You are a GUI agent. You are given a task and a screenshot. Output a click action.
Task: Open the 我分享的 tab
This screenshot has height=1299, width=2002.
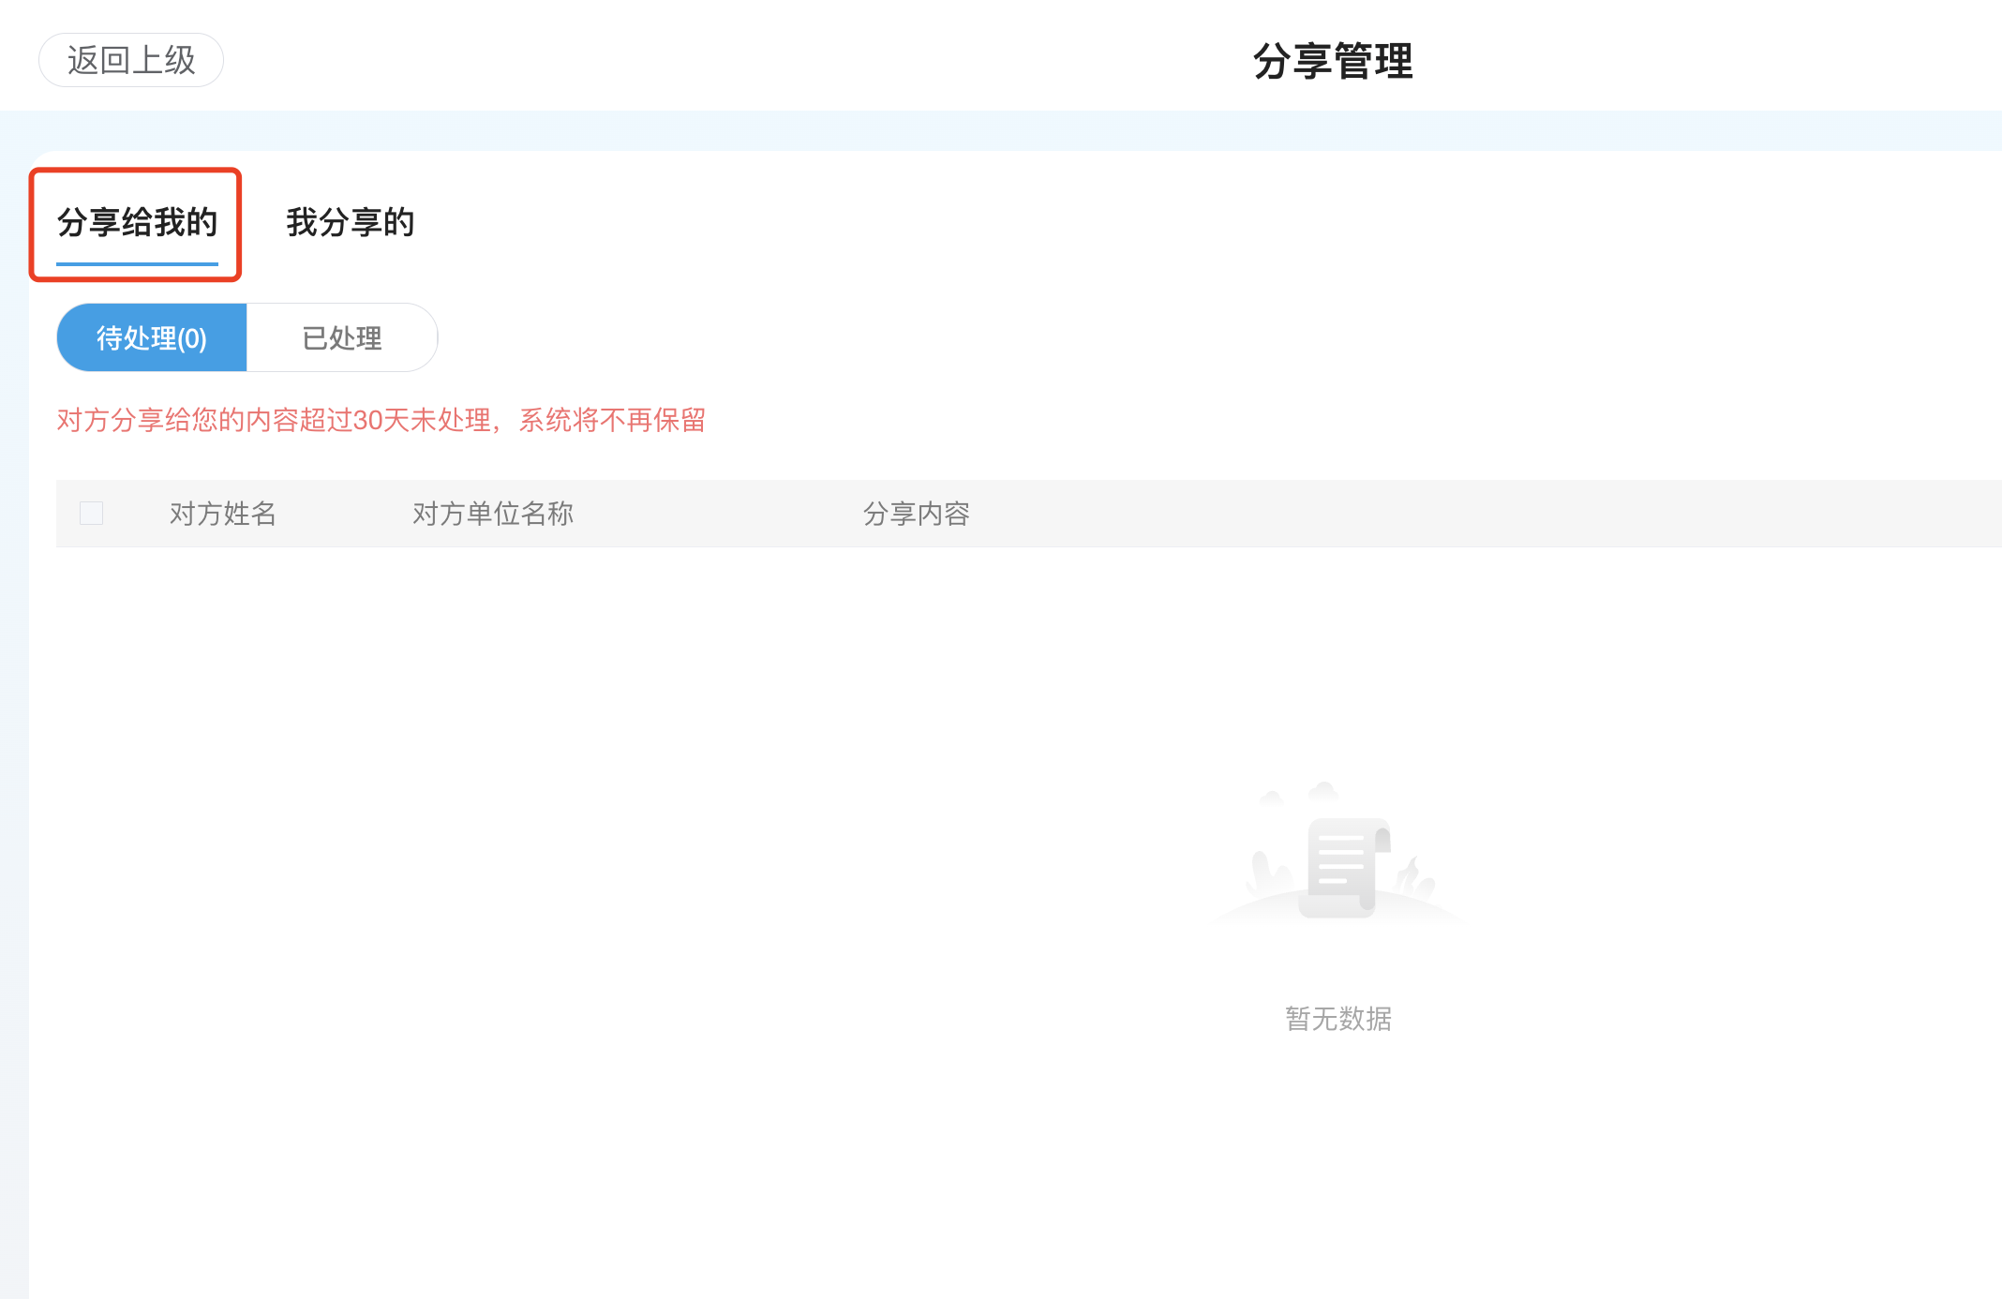(350, 222)
